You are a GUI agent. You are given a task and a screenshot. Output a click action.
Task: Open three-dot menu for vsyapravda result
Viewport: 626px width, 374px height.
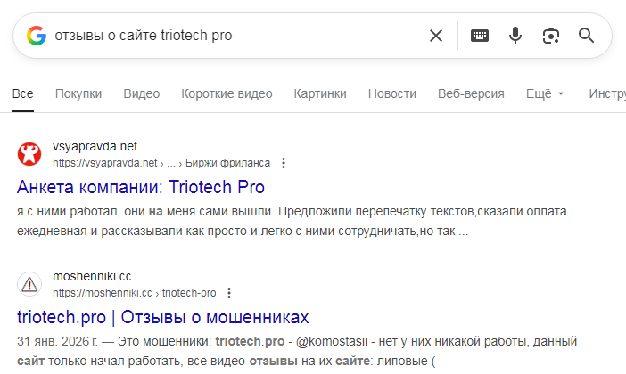(x=284, y=163)
